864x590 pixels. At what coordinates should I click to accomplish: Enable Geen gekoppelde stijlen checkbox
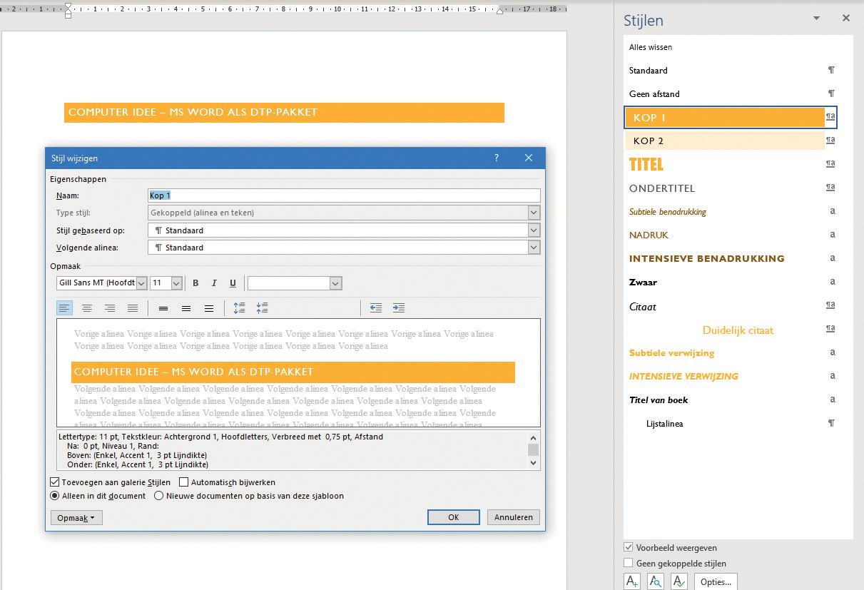pyautogui.click(x=628, y=563)
